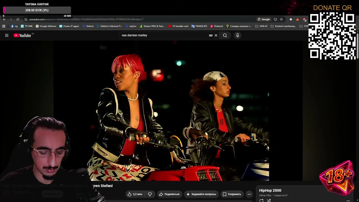Image resolution: width=359 pixels, height=202 pixels.
Task: Reload the YouTube page
Action: tap(18, 19)
